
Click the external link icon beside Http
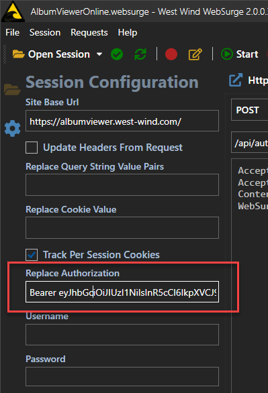236,80
